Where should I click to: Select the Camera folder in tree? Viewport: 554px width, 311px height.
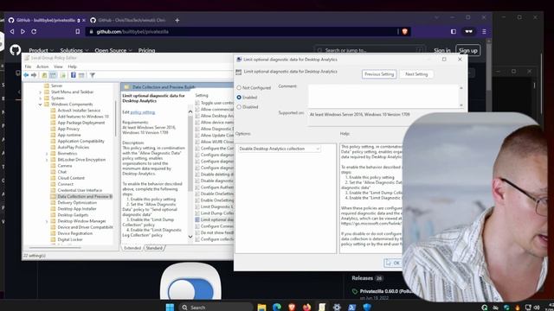[65, 166]
